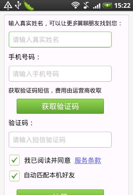Open the 服务条款 terms link

88,161
